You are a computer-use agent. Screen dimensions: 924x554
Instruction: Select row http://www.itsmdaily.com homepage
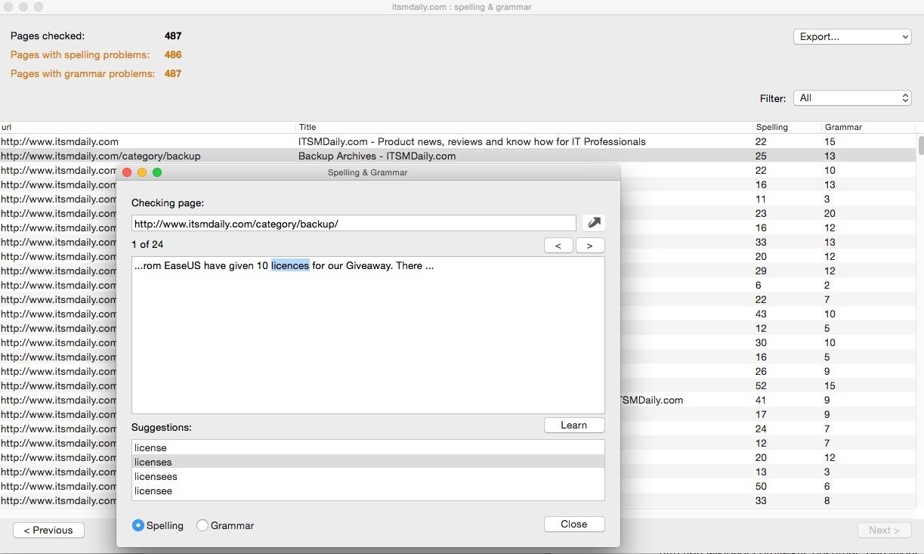(458, 141)
